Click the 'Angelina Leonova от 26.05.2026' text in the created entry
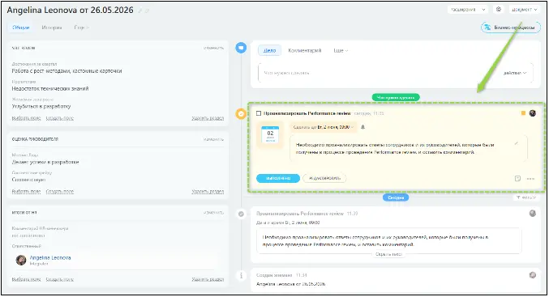549x297 pixels. (291, 284)
